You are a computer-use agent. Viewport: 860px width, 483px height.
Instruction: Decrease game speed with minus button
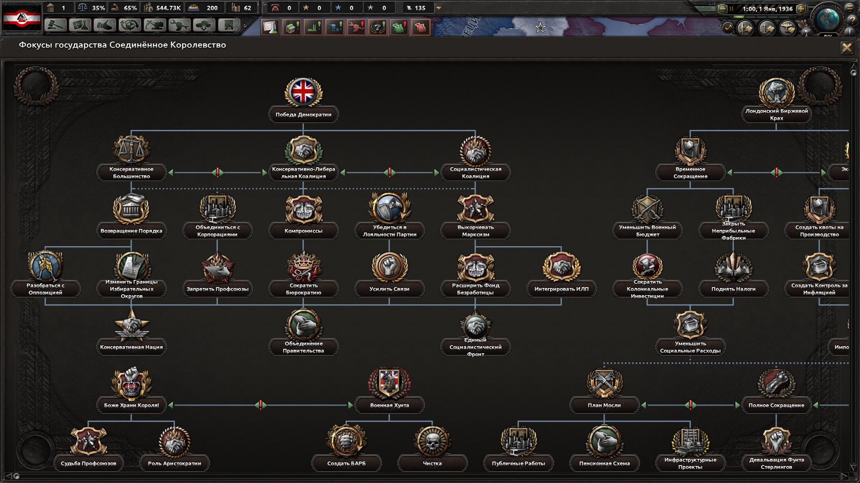tap(722, 8)
